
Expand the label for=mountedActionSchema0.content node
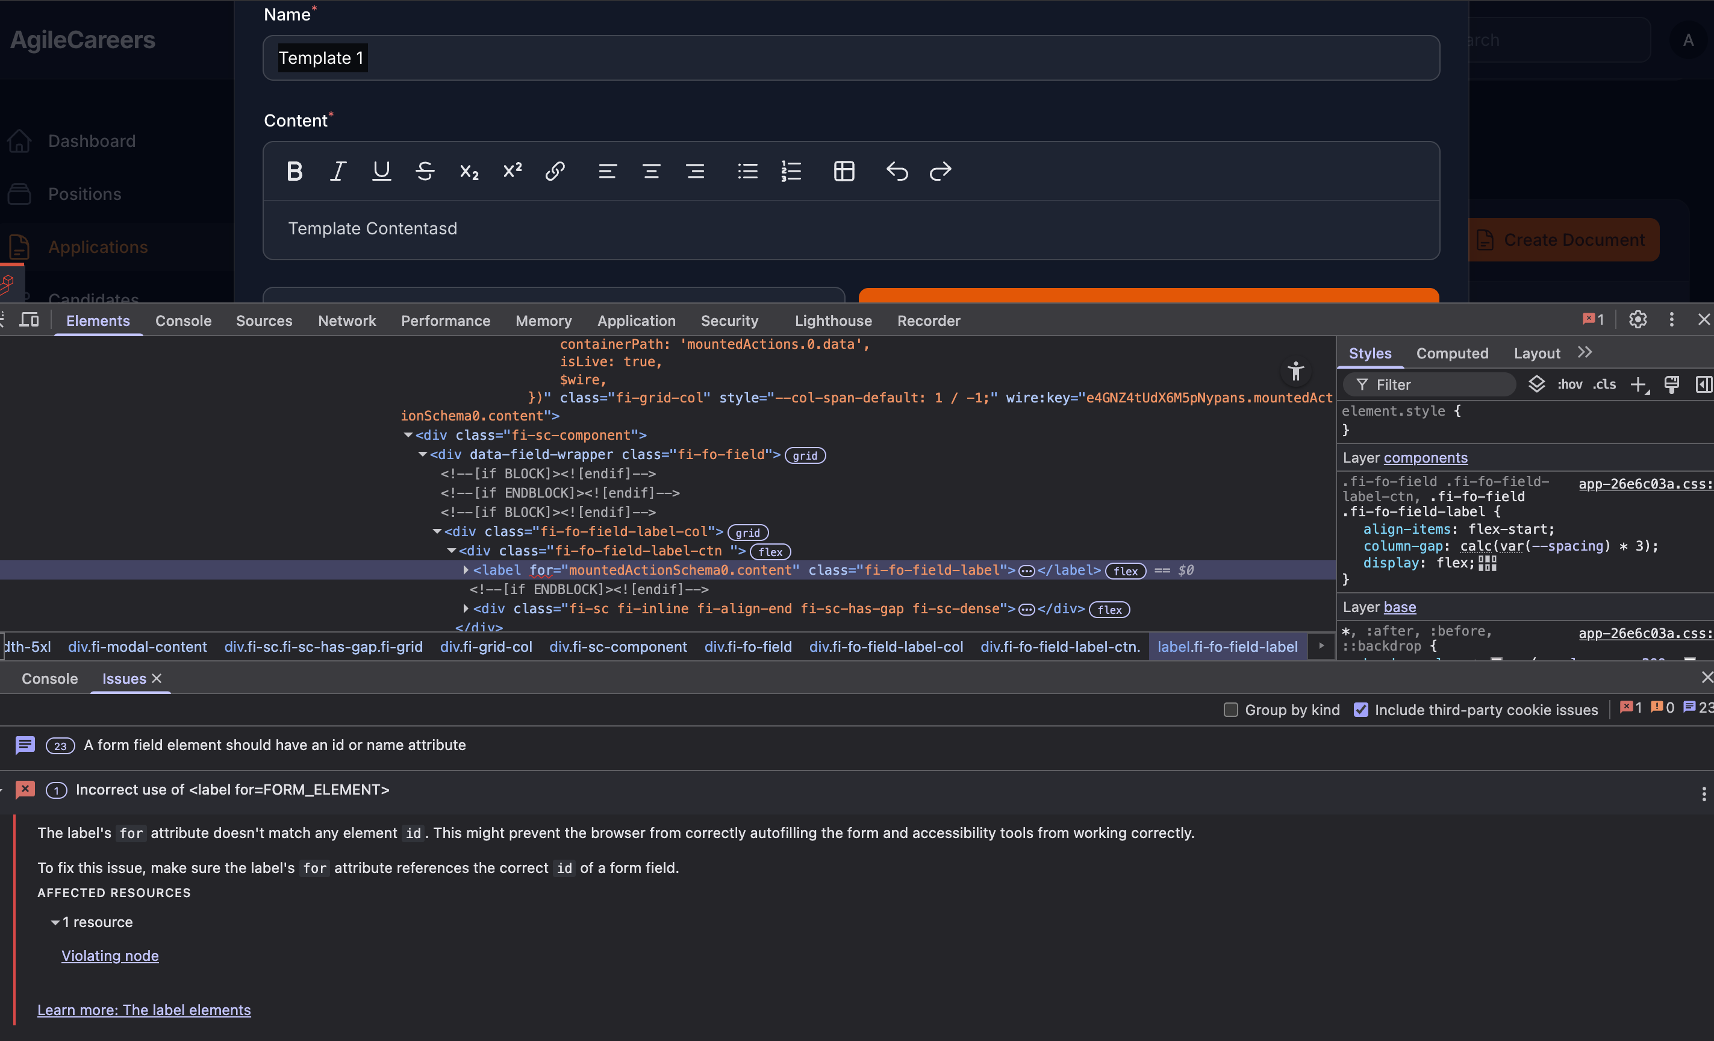[466, 570]
